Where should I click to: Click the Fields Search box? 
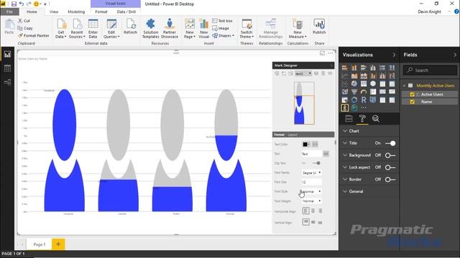tap(430, 70)
